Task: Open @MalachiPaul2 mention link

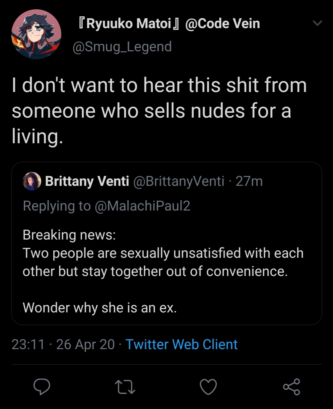Action: click(142, 206)
